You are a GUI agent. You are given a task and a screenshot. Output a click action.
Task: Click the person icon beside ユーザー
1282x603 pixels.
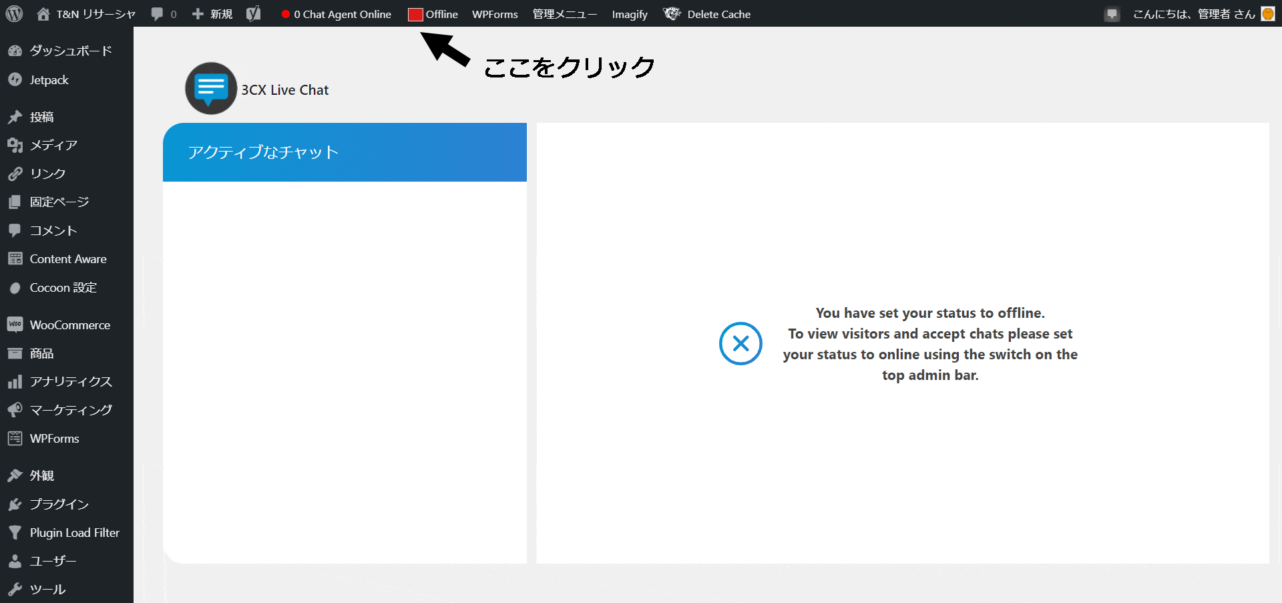click(x=15, y=561)
